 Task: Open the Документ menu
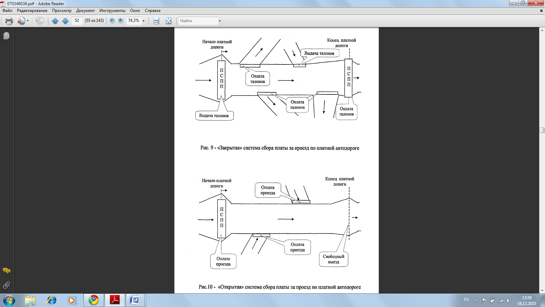[85, 11]
